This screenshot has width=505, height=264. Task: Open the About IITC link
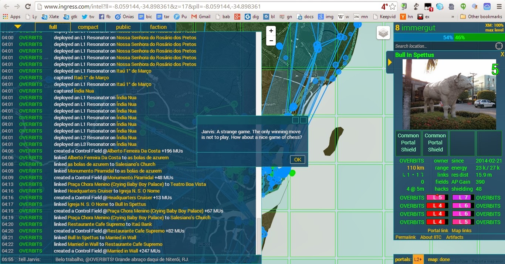(431, 237)
